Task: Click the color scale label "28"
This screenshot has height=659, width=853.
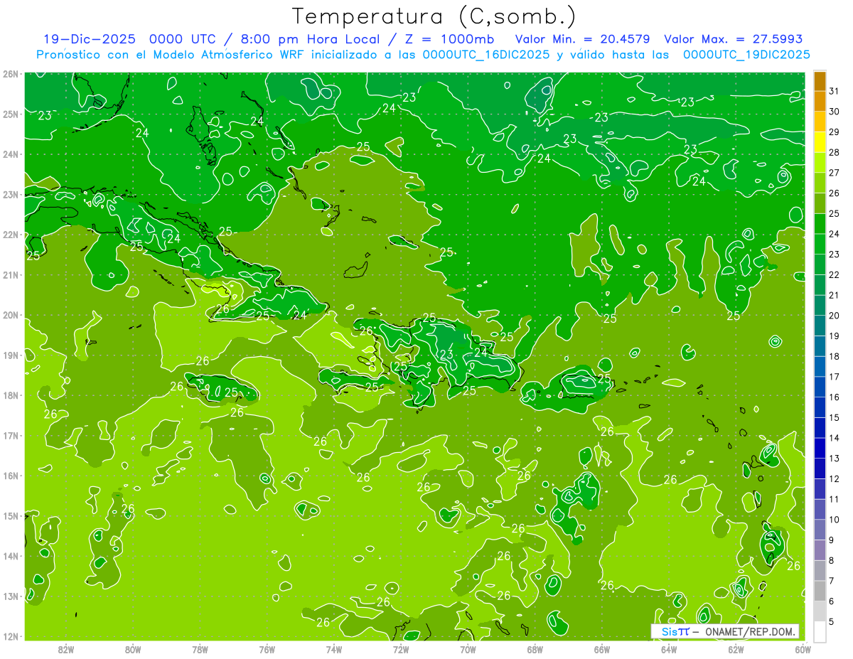Action: pos(835,153)
